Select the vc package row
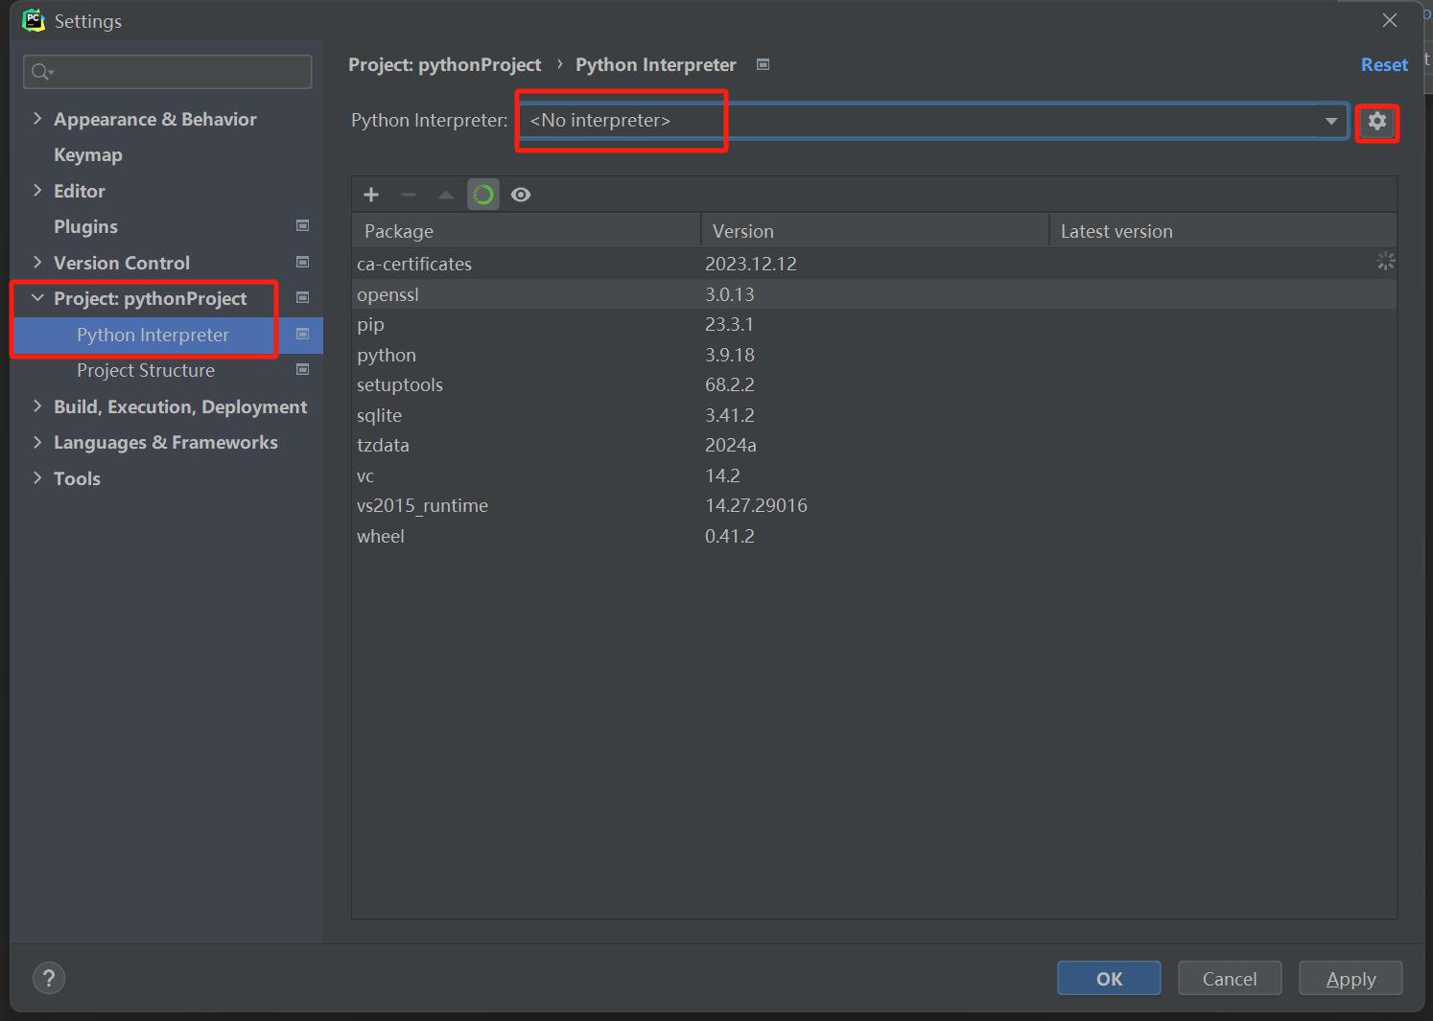Image resolution: width=1433 pixels, height=1021 pixels. coord(874,476)
